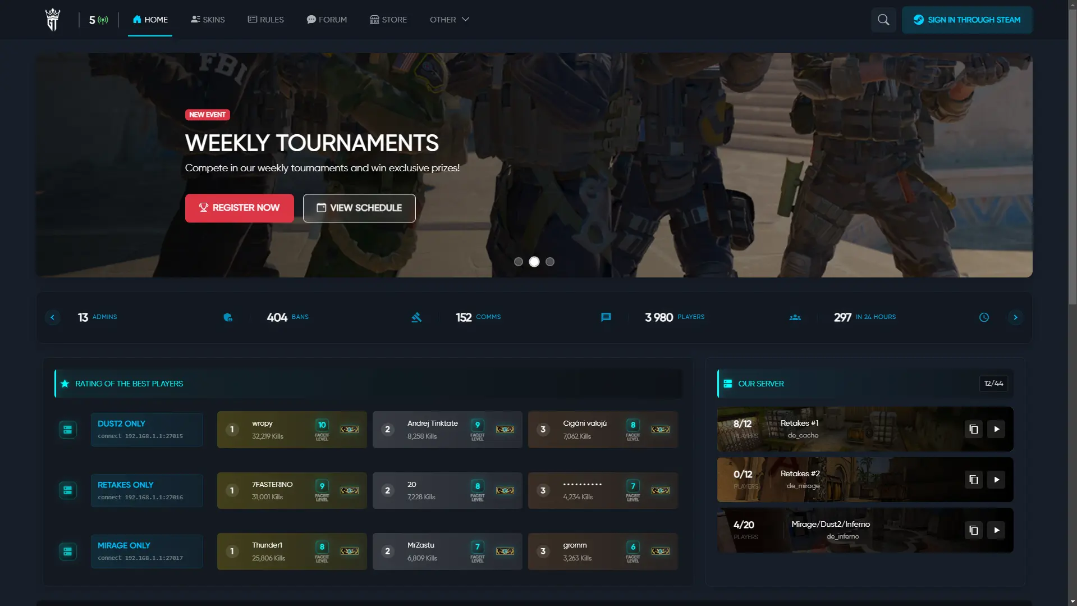The height and width of the screenshot is (606, 1077).
Task: Copy the Mirage/Dust2/Inferno server address
Action: point(974,530)
